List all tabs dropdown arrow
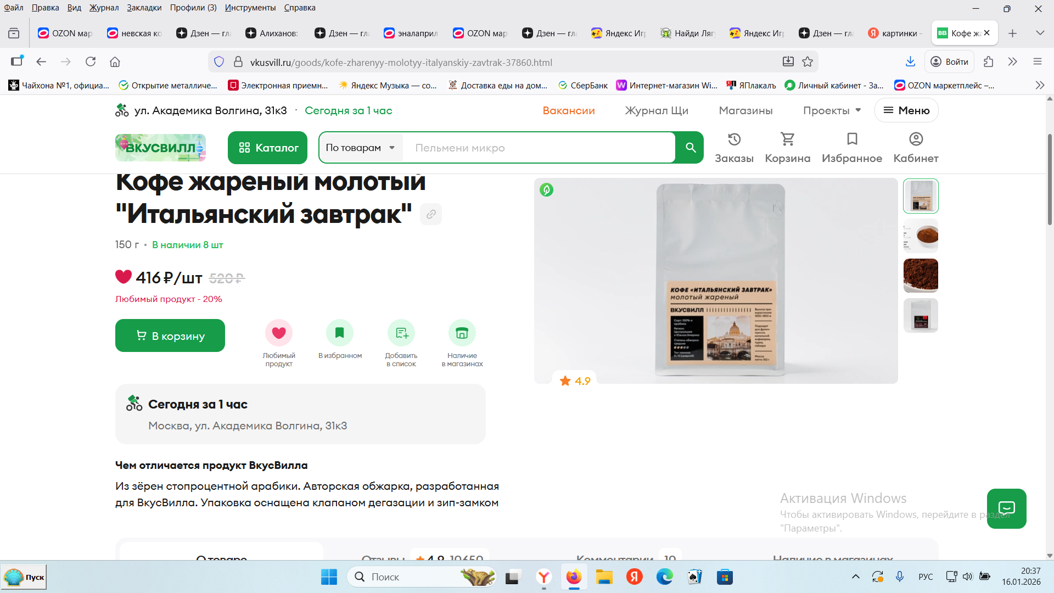 pos(1040,33)
